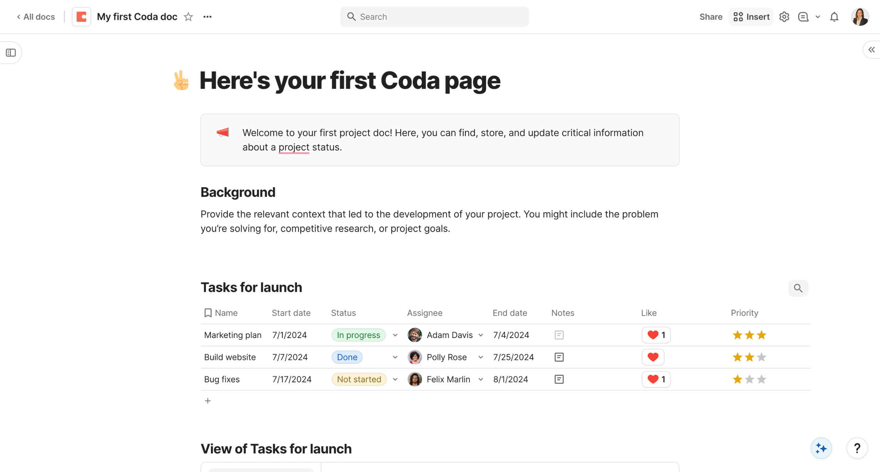Open the notifications bell
The image size is (880, 472).
(834, 17)
